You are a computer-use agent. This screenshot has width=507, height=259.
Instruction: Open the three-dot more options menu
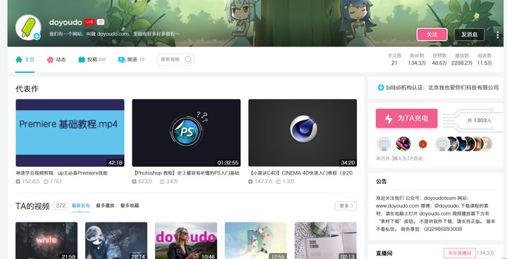[498, 35]
